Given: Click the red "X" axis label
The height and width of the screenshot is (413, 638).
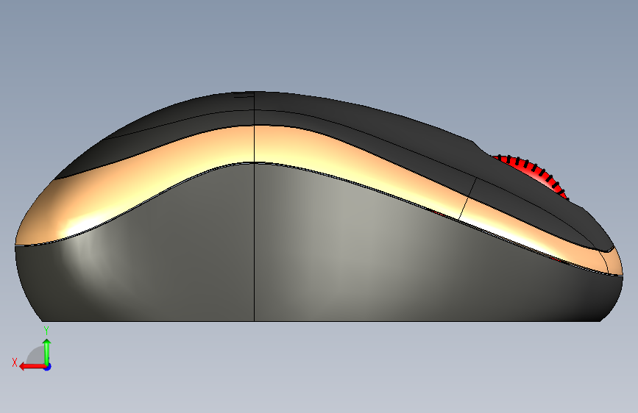Looking at the screenshot, I should pyautogui.click(x=15, y=362).
